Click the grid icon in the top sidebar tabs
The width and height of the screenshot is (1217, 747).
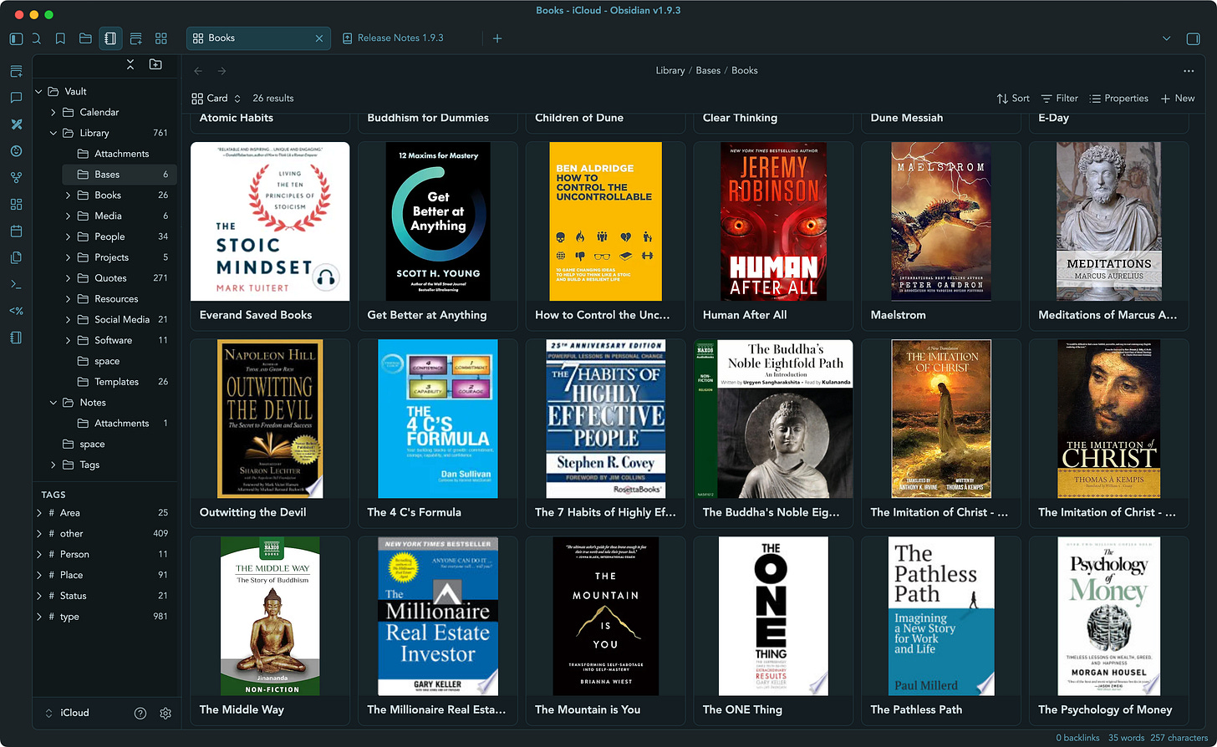coord(161,38)
